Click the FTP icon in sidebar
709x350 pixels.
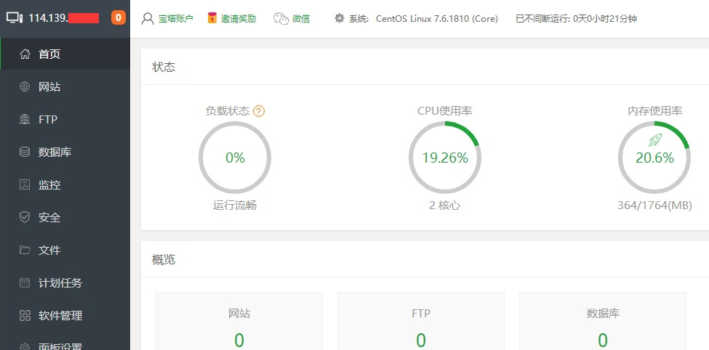[25, 119]
